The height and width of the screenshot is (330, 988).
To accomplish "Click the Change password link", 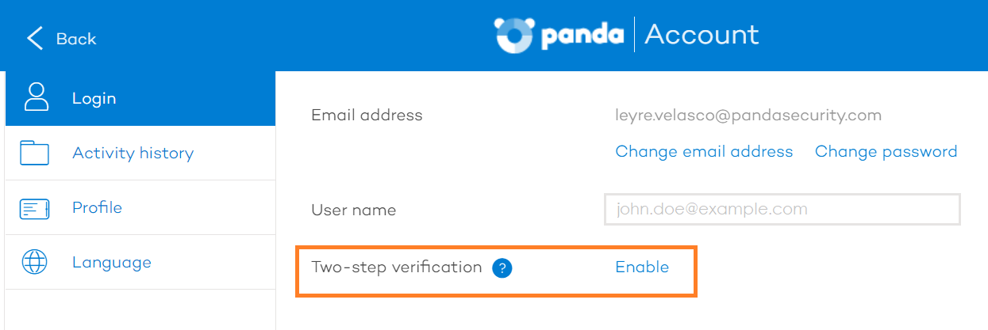I will point(886,151).
